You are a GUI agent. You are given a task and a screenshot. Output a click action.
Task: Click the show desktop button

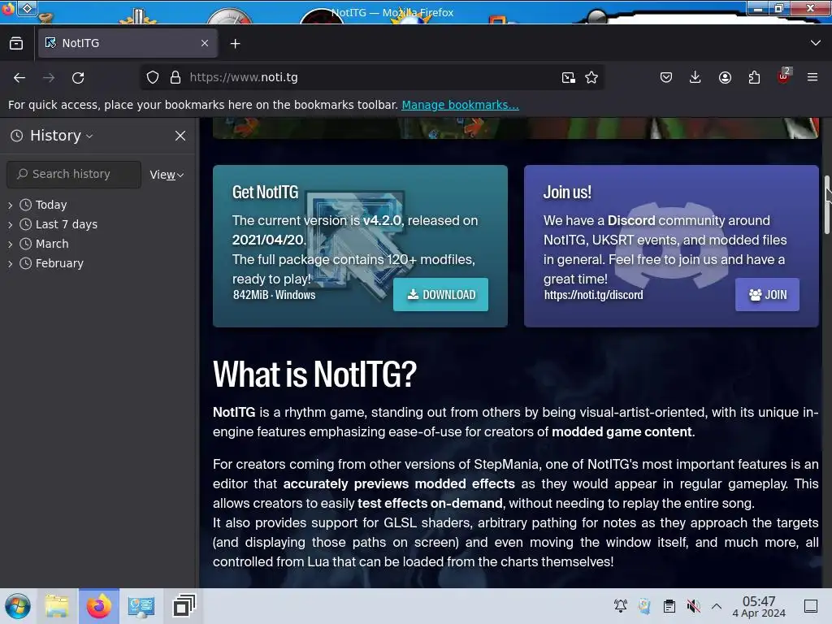click(x=811, y=606)
